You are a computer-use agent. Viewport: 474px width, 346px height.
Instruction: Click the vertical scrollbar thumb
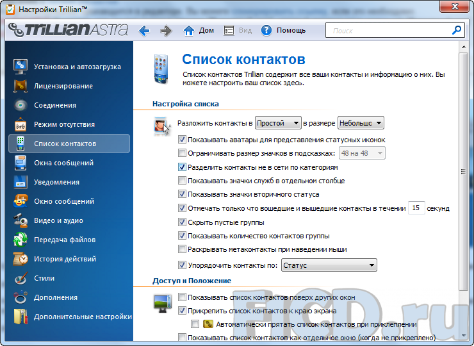[463, 172]
